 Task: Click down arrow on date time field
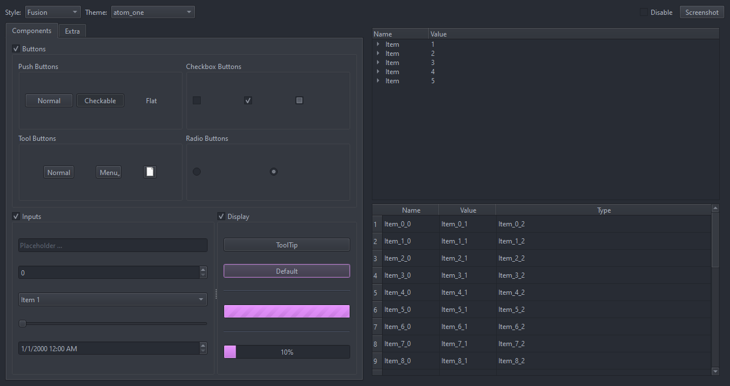[203, 351]
